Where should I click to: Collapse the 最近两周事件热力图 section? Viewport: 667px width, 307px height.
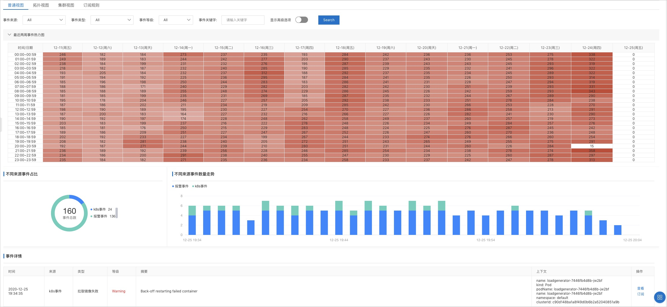point(9,35)
